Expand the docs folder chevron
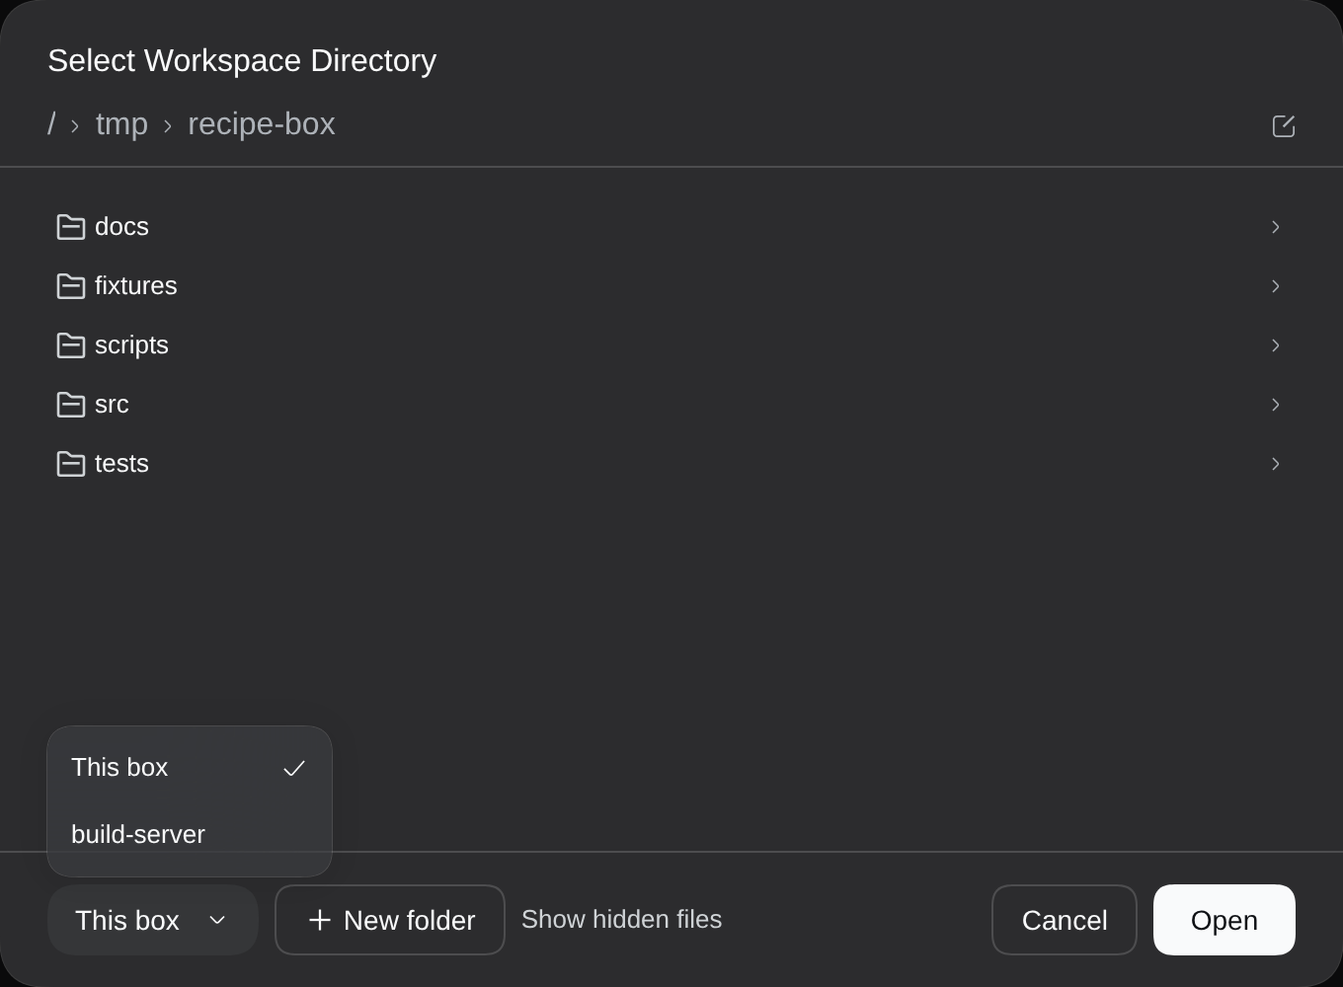 click(x=1276, y=227)
